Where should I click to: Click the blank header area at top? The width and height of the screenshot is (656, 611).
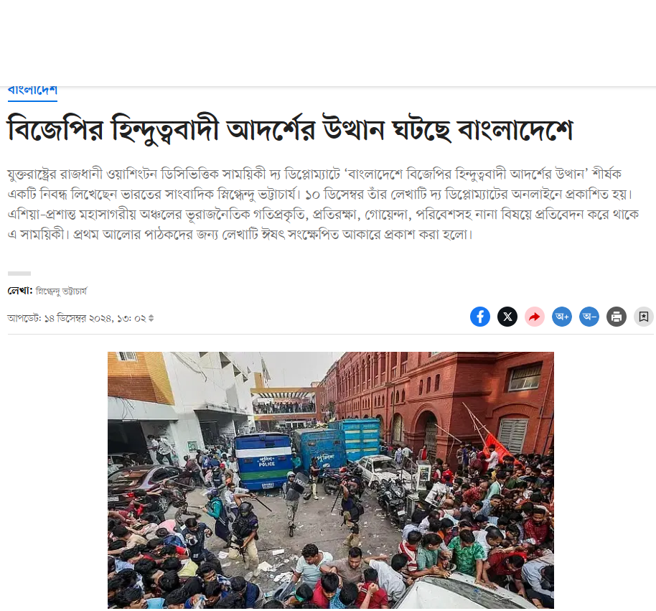(x=328, y=42)
